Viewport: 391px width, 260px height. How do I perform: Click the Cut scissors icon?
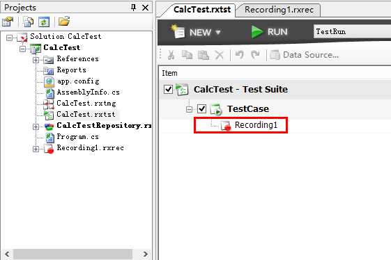[x=171, y=55]
